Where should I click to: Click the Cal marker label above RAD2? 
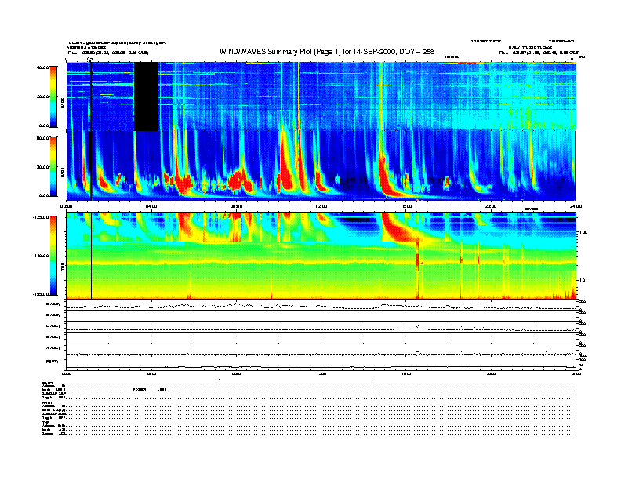pyautogui.click(x=90, y=59)
